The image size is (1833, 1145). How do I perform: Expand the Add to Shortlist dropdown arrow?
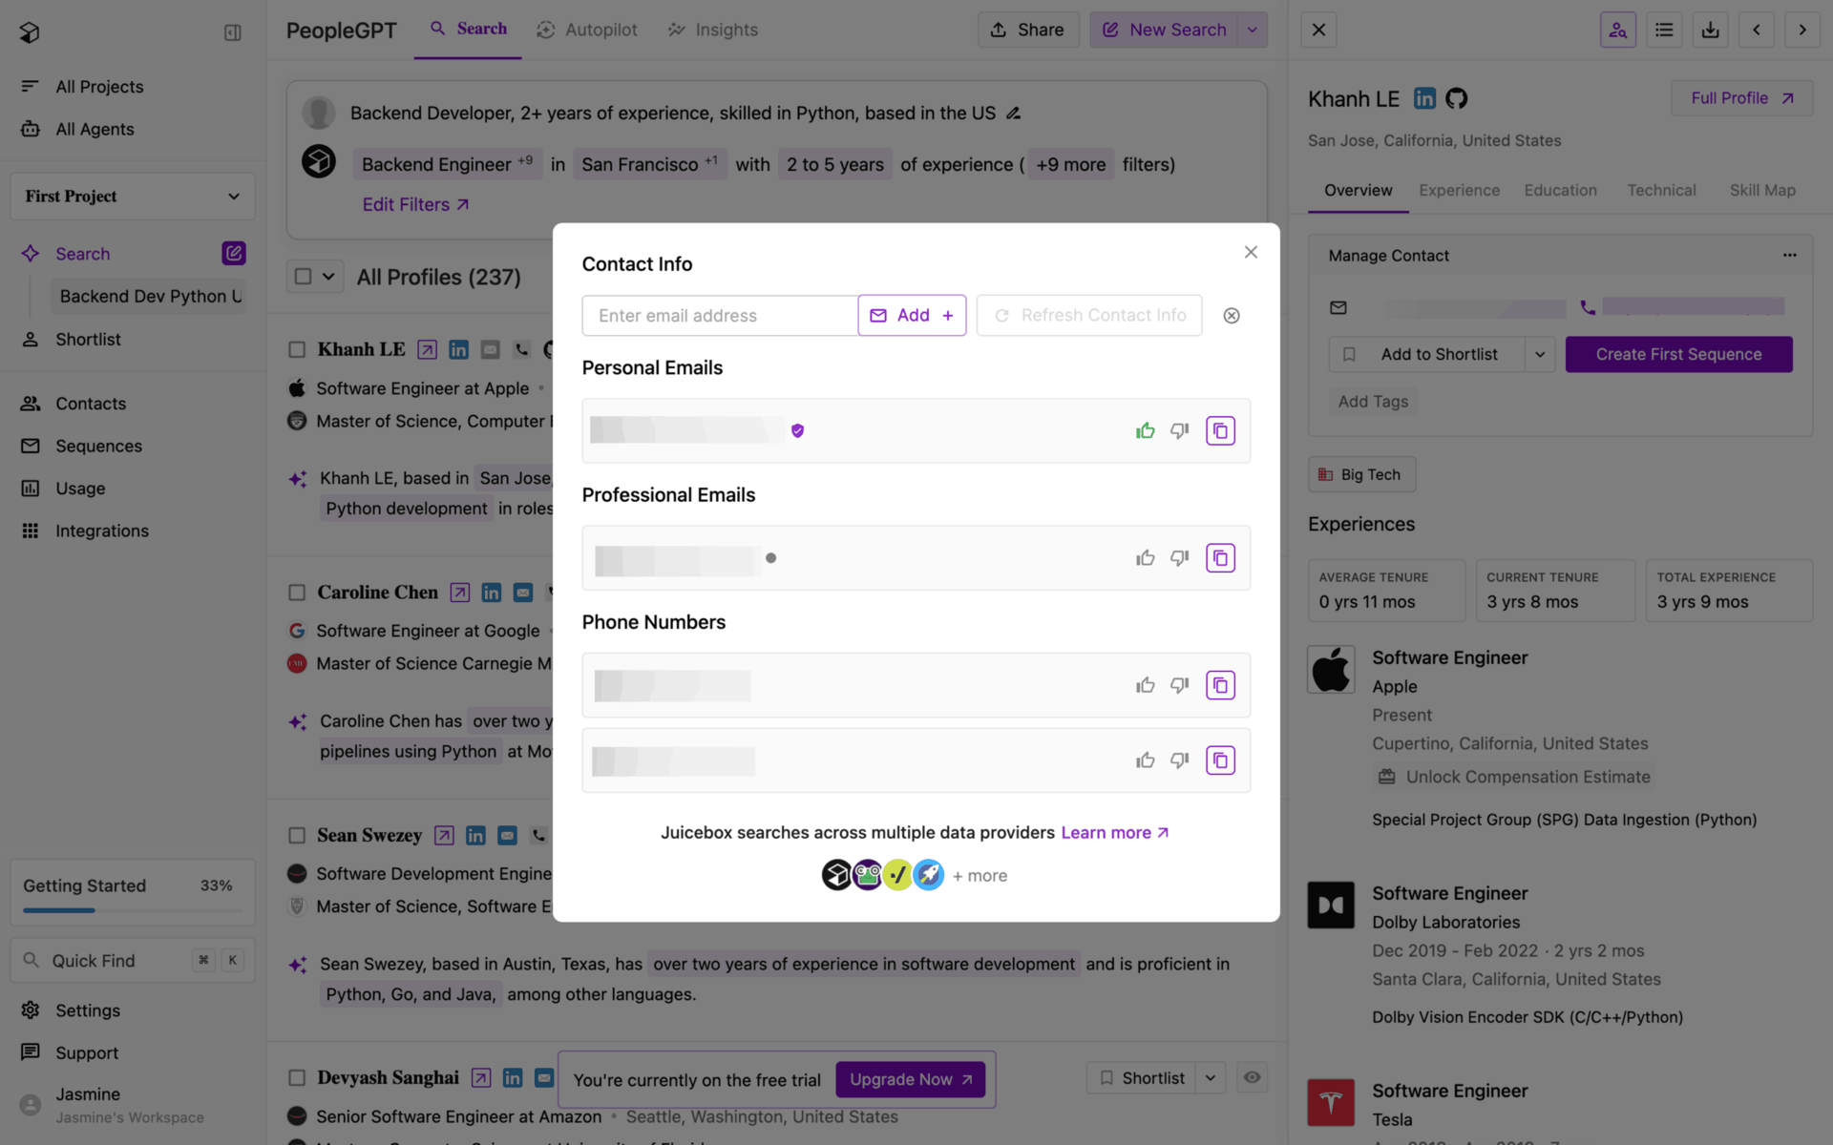(x=1540, y=354)
